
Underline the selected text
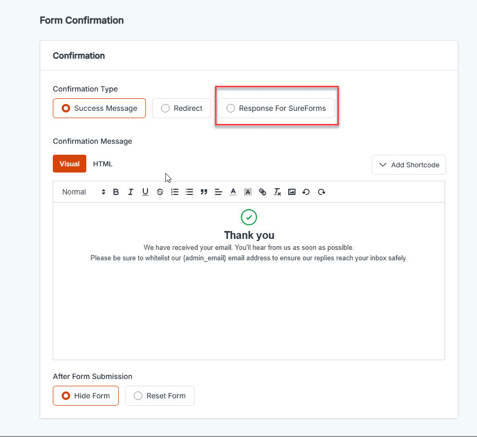click(145, 192)
